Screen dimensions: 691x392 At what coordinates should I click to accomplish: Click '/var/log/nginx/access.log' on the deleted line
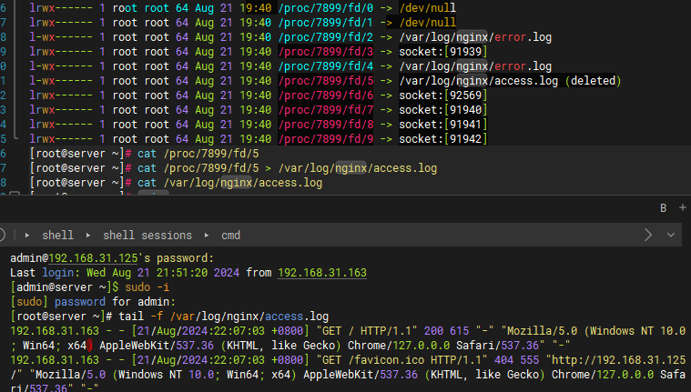[x=478, y=81]
